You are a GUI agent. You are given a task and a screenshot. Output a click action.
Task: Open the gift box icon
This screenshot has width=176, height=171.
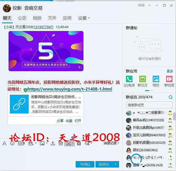(61, 143)
